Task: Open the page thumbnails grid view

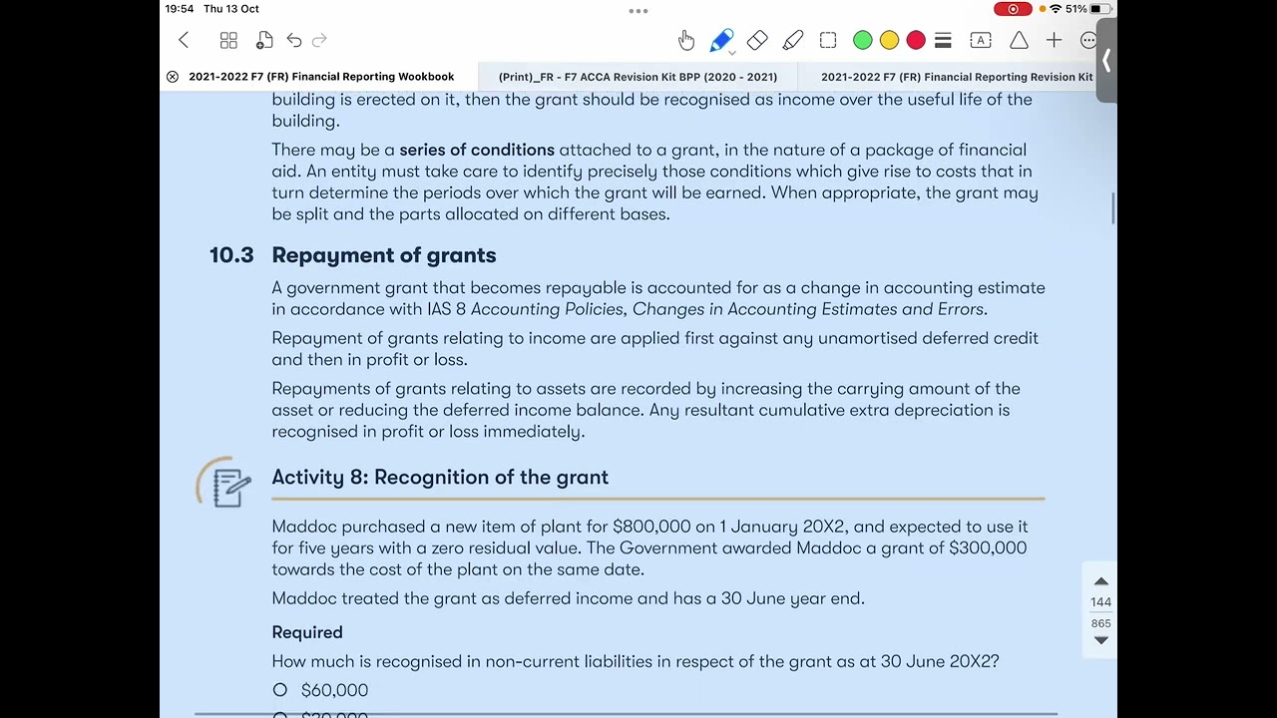Action: (x=228, y=40)
